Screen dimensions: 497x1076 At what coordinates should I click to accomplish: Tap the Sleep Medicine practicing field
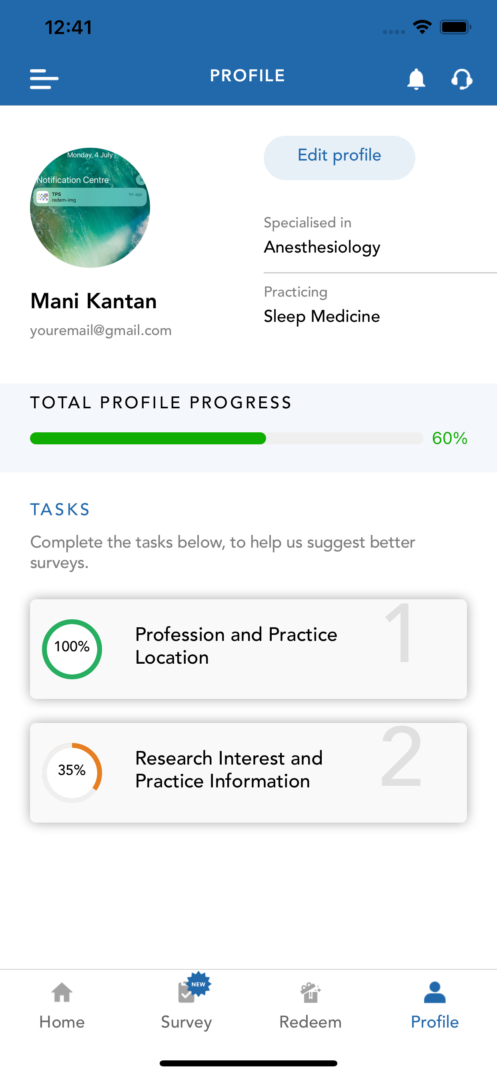pyautogui.click(x=322, y=316)
